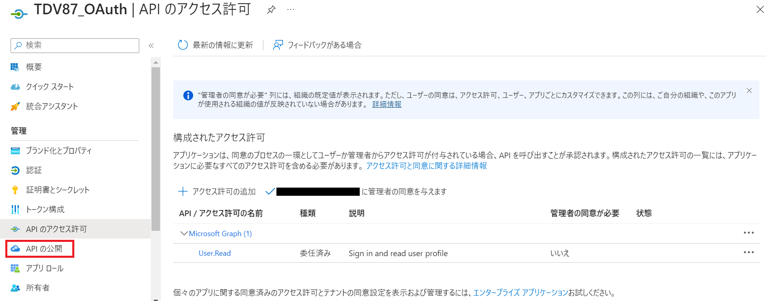
Task: Click the アクセス許可の追加 label
Action: (224, 191)
